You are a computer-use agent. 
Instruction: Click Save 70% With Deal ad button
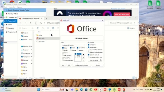[x=122, y=15]
